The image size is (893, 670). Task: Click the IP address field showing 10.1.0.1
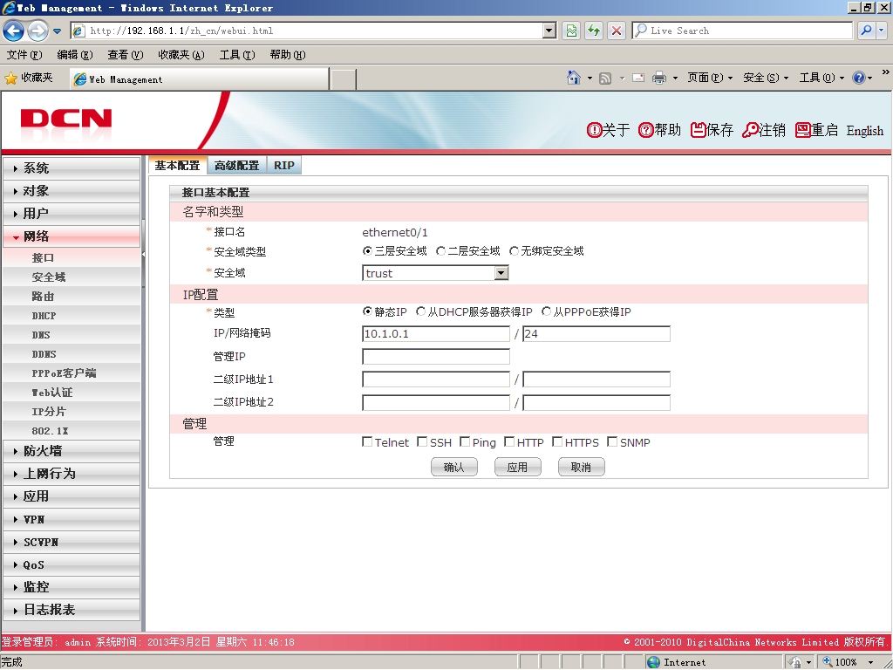(436, 334)
